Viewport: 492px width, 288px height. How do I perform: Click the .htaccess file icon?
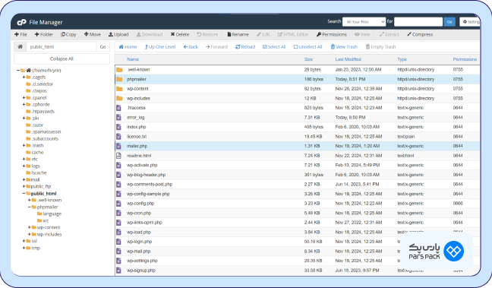tap(118, 108)
